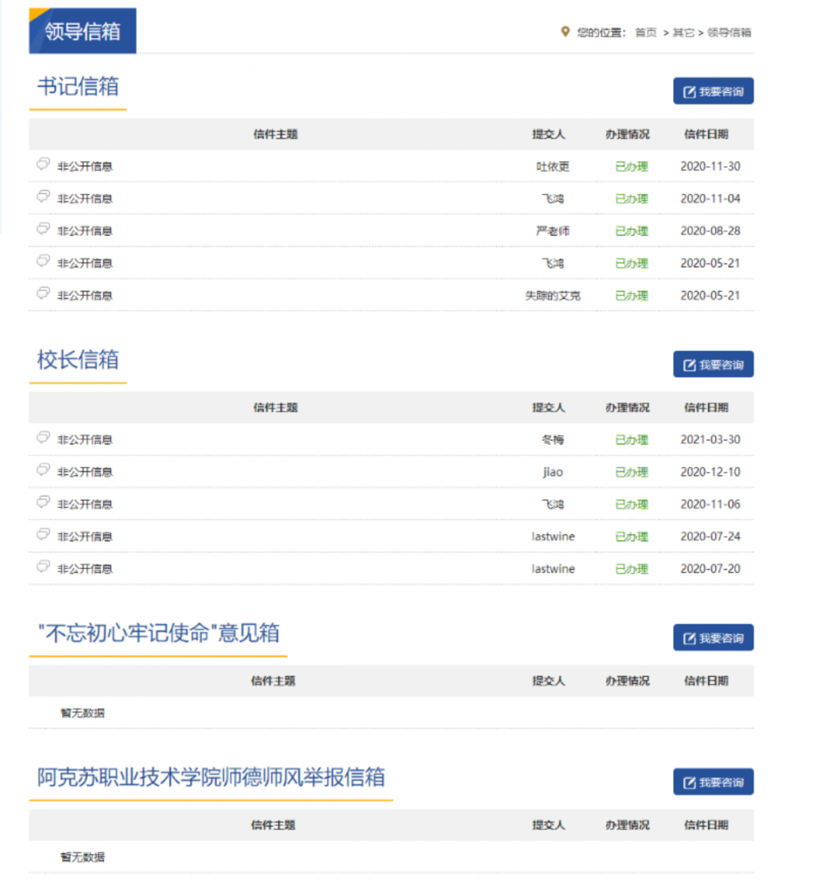Screen dimensions: 817x887
Task: Open 其它 breadcrumb link
Action: [x=683, y=33]
